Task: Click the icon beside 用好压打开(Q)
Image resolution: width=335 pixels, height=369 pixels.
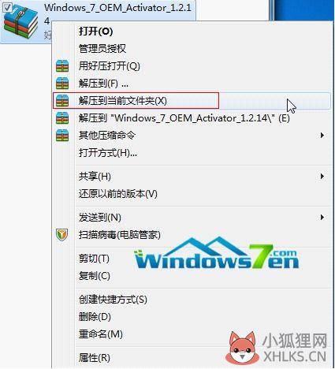Action: pos(62,66)
